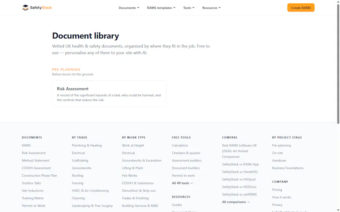This screenshot has width=340, height=212.
Task: Open SafetyStack vs HSEDocs comparison
Action: pos(239,187)
